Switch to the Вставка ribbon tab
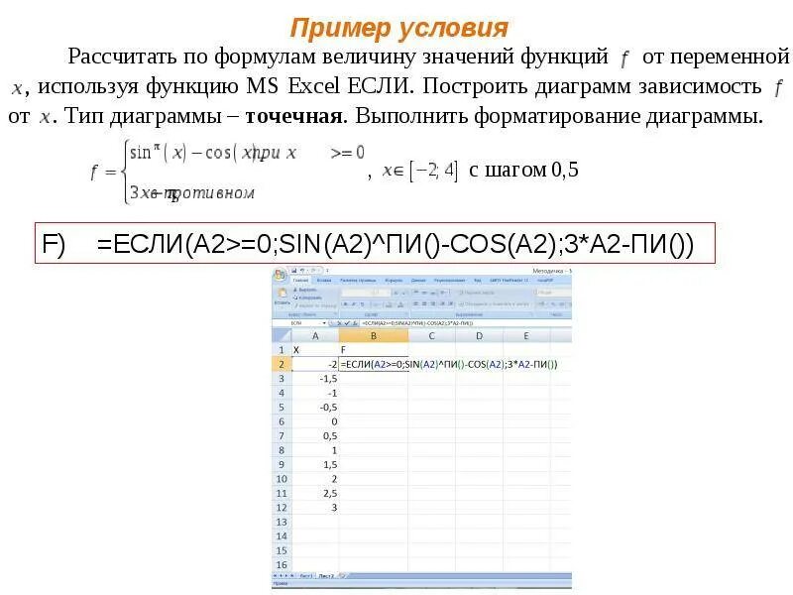The height and width of the screenshot is (595, 793). [x=324, y=281]
